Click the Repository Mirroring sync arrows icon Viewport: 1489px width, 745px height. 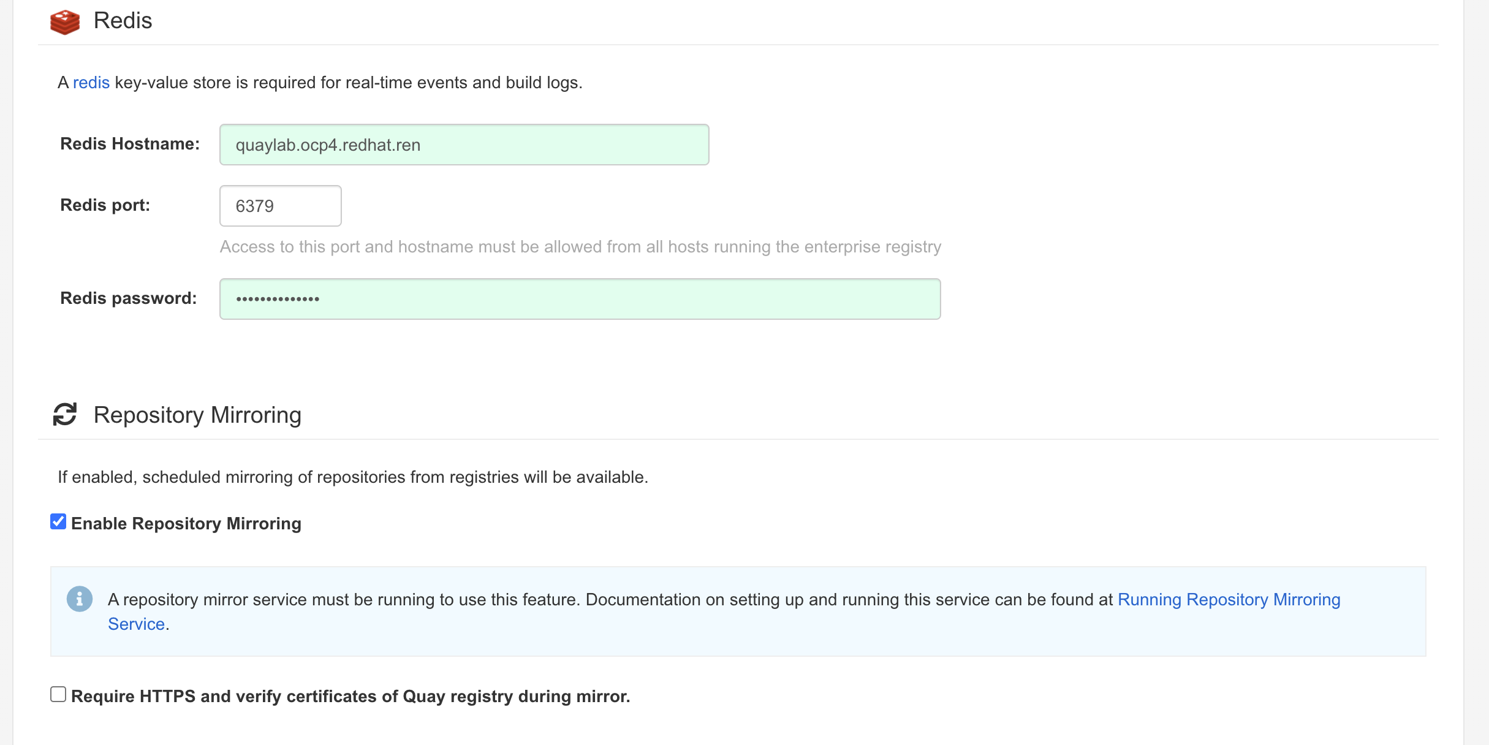click(x=65, y=415)
